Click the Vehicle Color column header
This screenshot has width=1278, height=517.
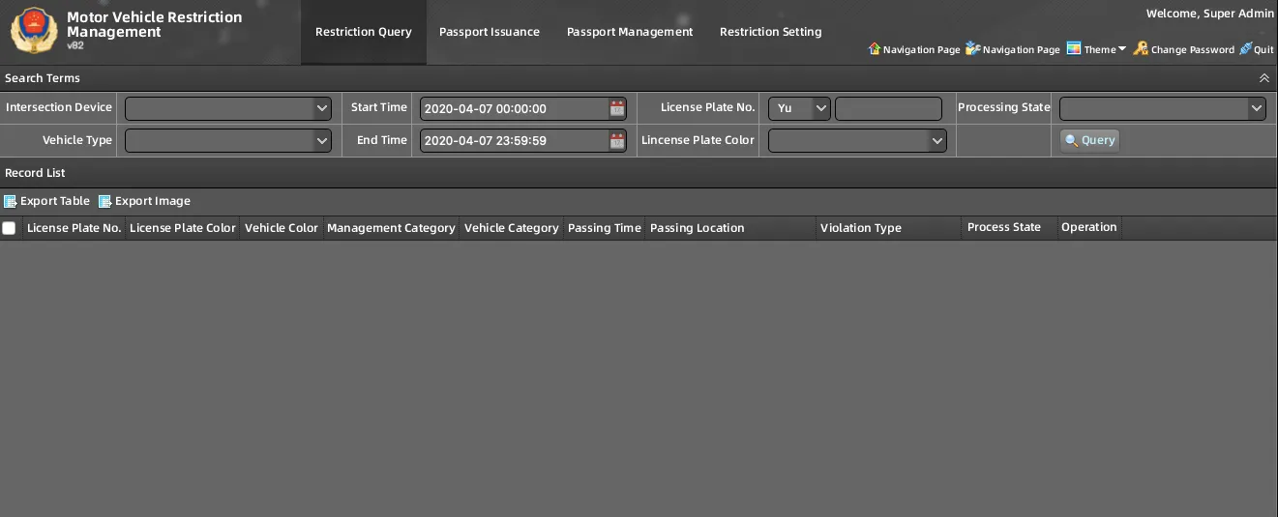click(x=282, y=228)
